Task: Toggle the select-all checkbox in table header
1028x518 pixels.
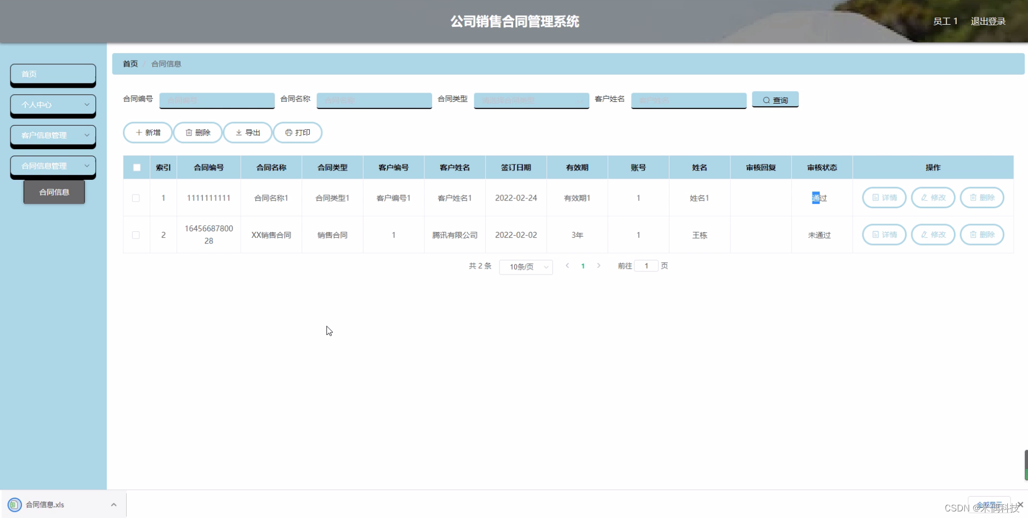Action: pos(137,167)
